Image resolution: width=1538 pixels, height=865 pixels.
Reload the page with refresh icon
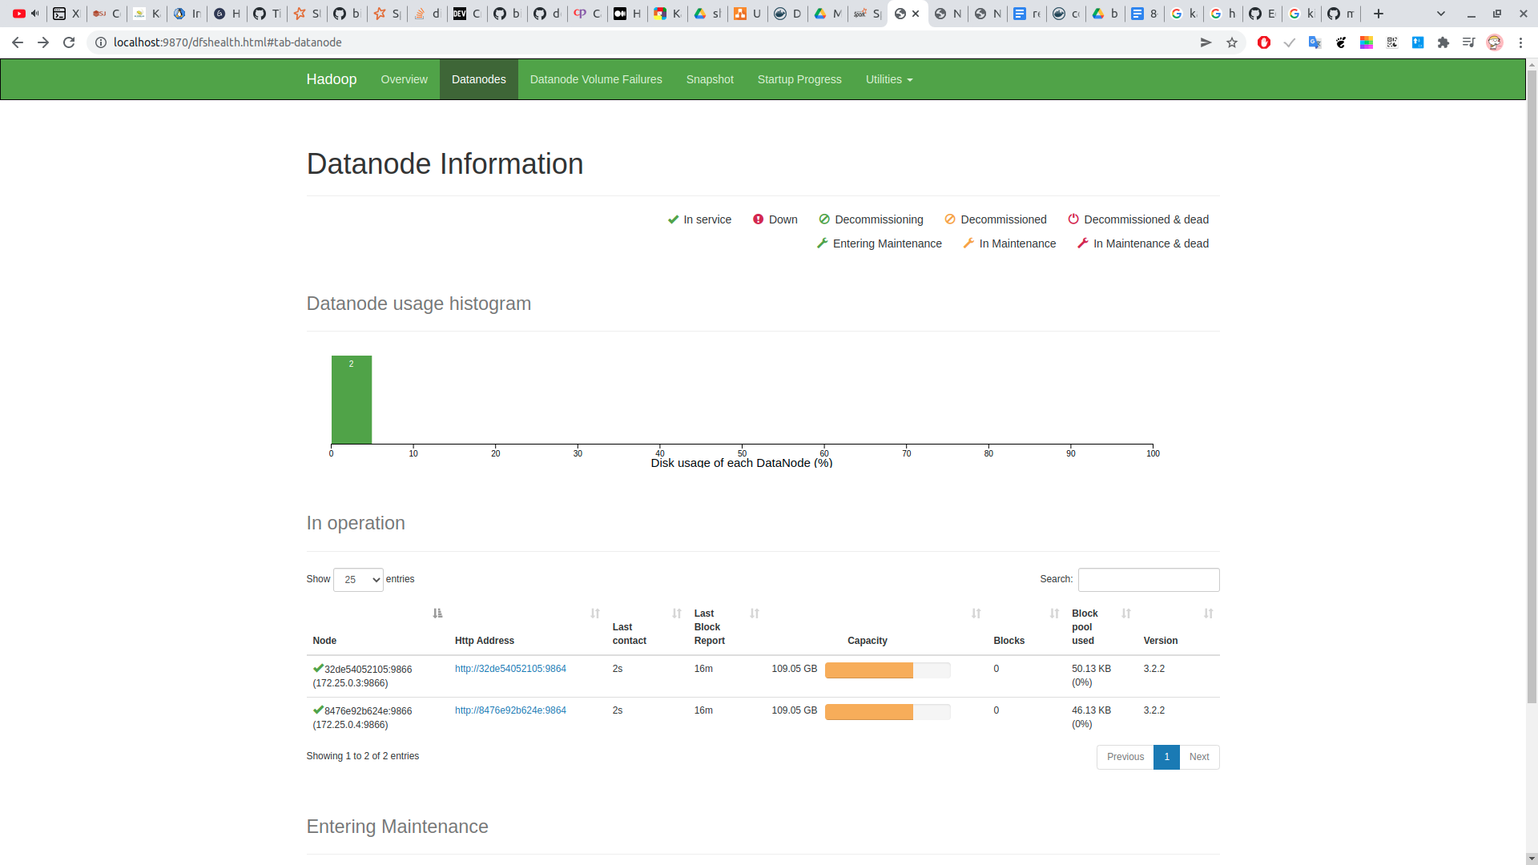click(69, 42)
